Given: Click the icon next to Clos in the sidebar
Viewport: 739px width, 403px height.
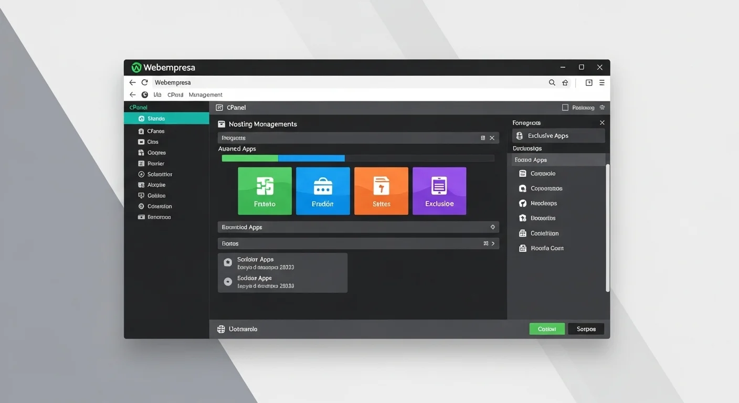Looking at the screenshot, I should (141, 142).
